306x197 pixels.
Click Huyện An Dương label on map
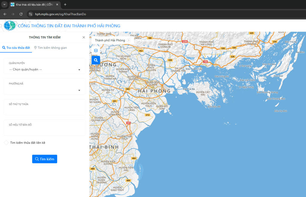(134, 78)
